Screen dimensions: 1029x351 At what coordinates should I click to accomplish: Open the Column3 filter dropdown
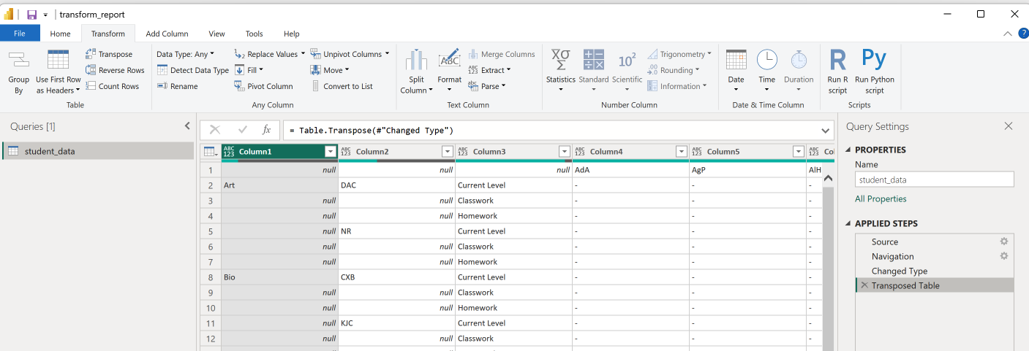click(564, 152)
